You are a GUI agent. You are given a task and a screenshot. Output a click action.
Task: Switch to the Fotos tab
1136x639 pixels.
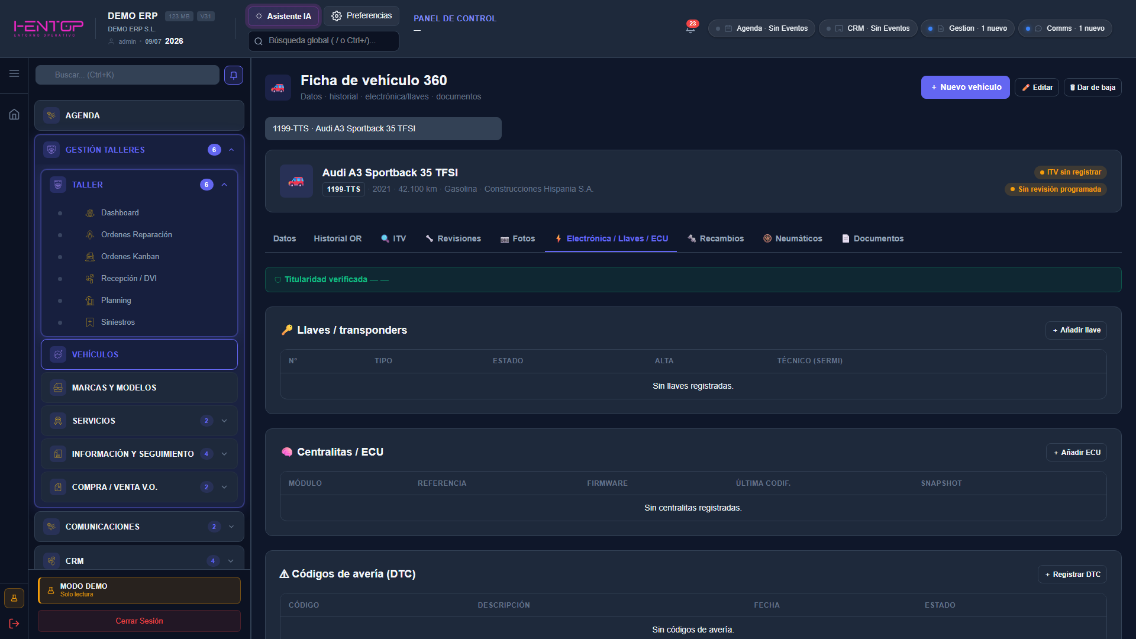click(518, 239)
